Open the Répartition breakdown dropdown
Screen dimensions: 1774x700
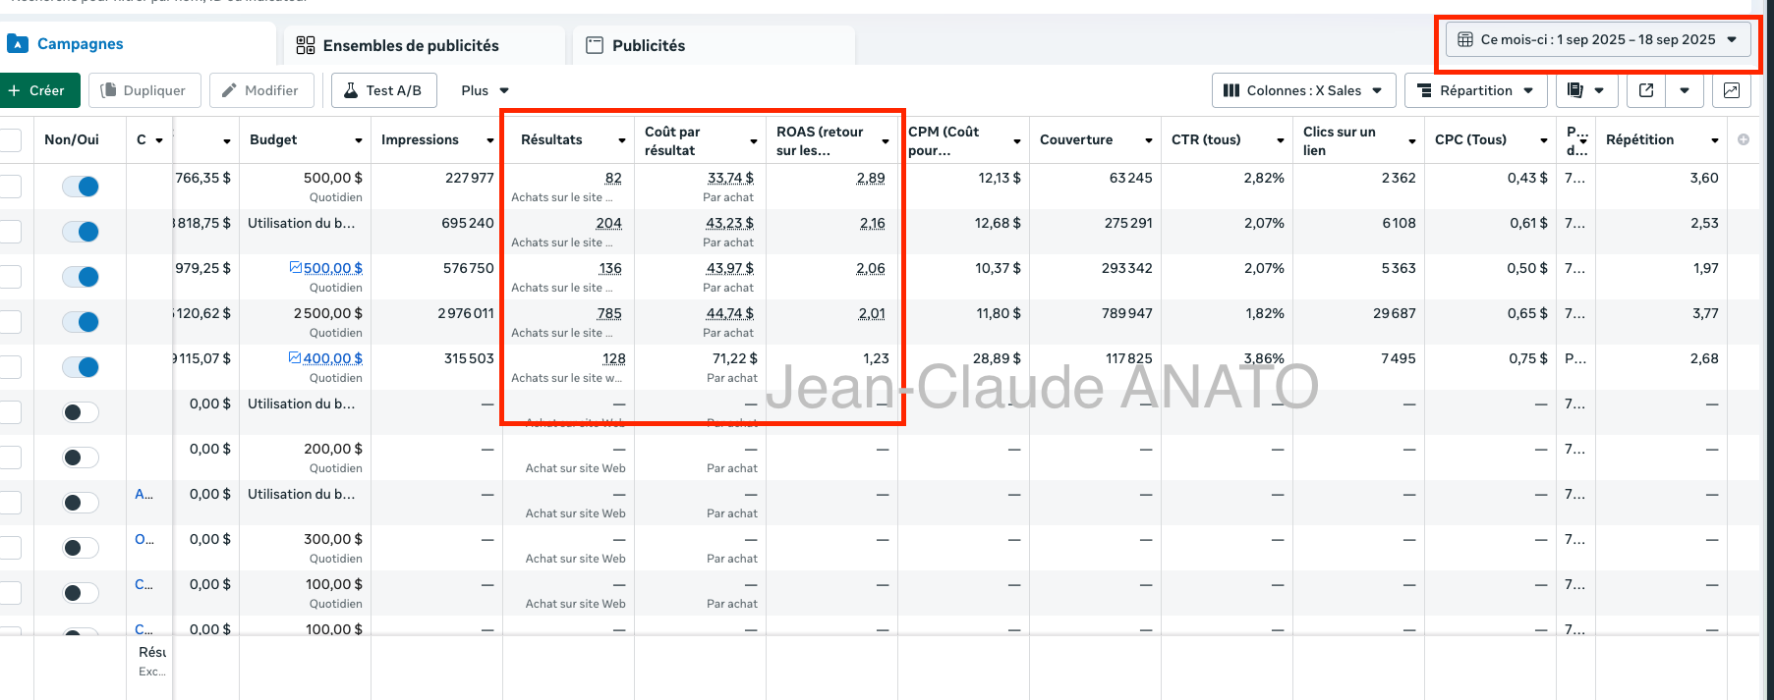pyautogui.click(x=1475, y=90)
